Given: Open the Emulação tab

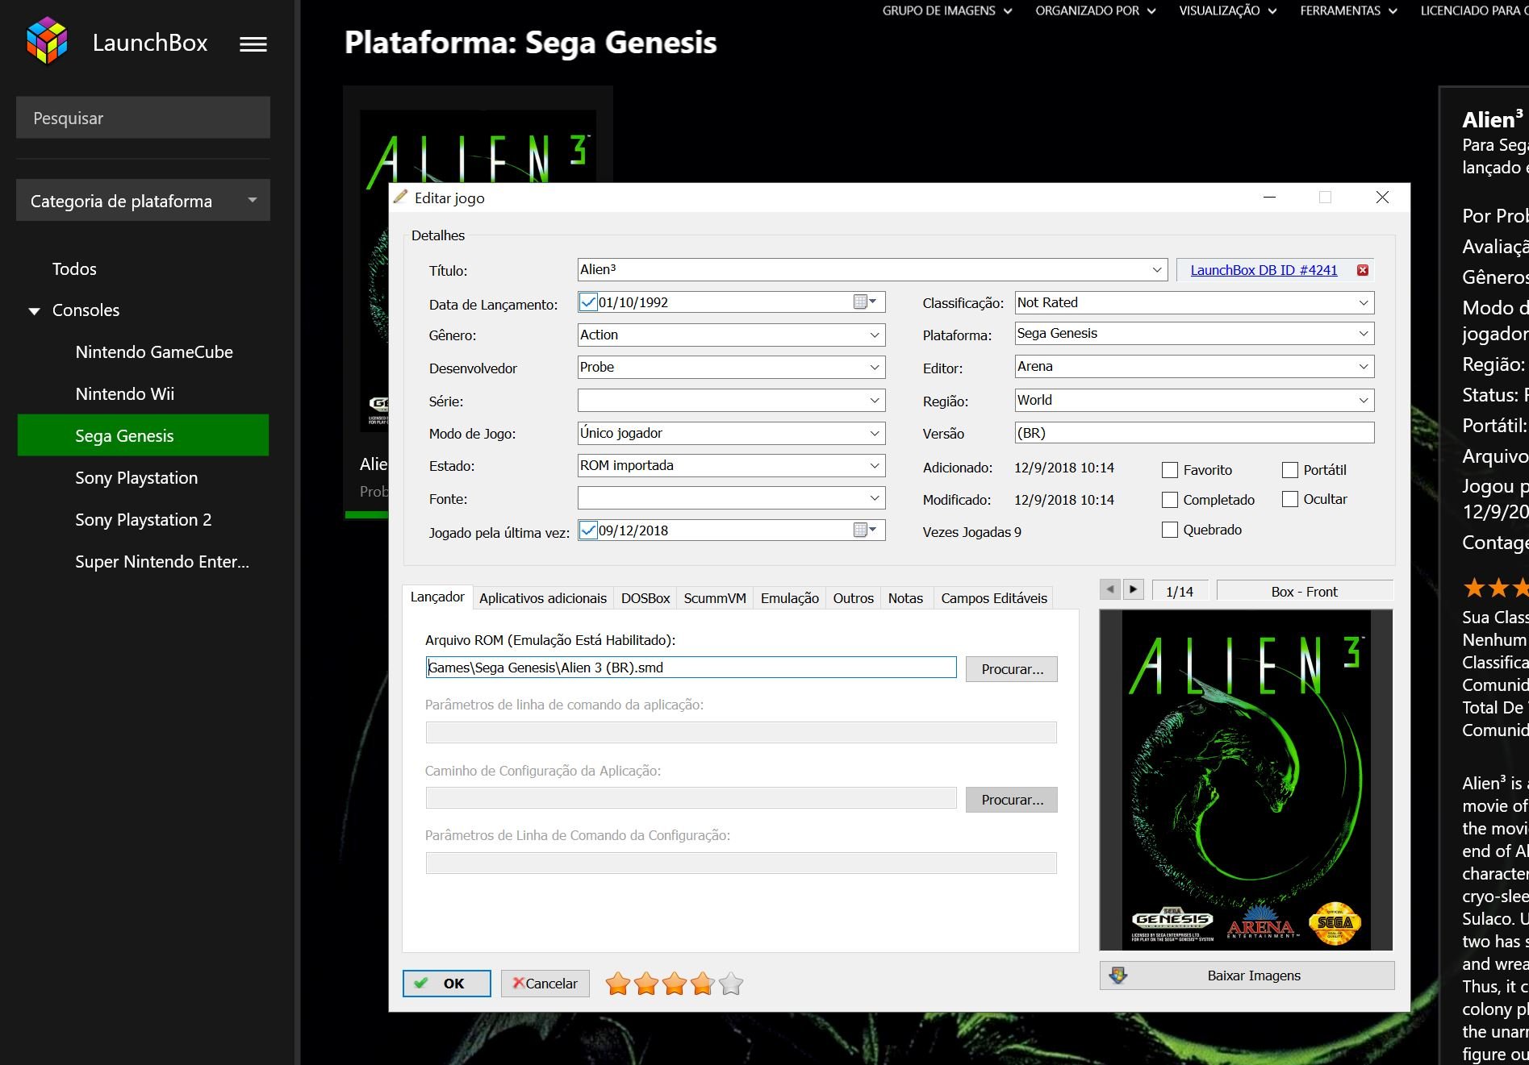Looking at the screenshot, I should coord(790,598).
